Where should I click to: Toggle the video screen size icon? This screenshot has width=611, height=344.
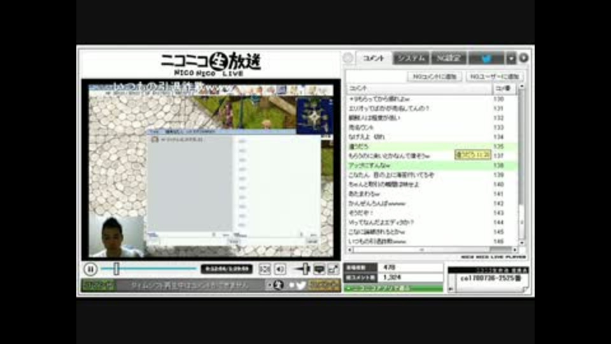265,269
